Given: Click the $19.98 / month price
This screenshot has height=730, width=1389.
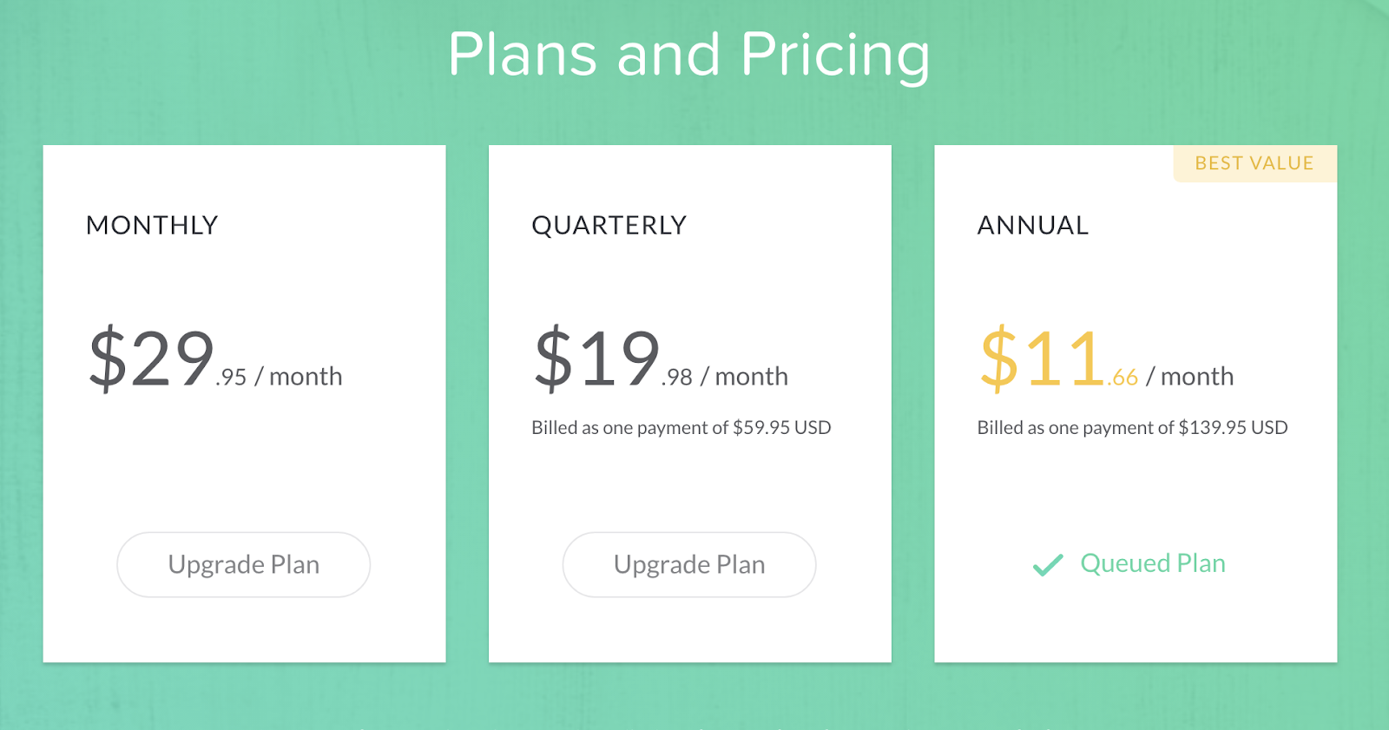Looking at the screenshot, I should [661, 358].
